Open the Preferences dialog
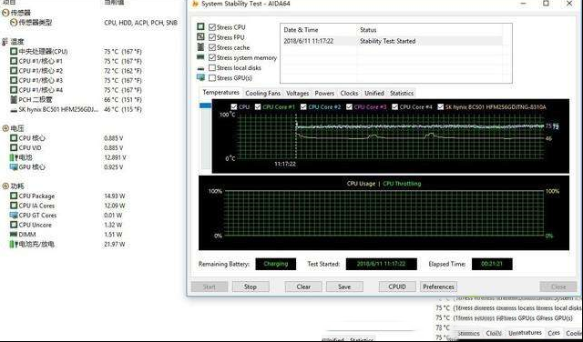Image resolution: width=583 pixels, height=342 pixels. [x=438, y=287]
